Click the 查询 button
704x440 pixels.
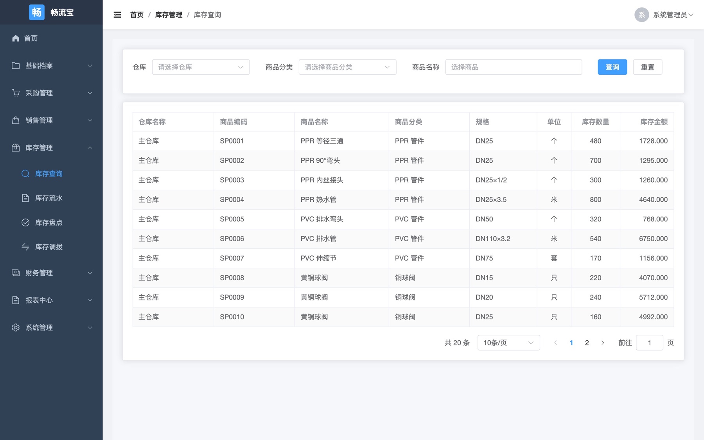[612, 67]
